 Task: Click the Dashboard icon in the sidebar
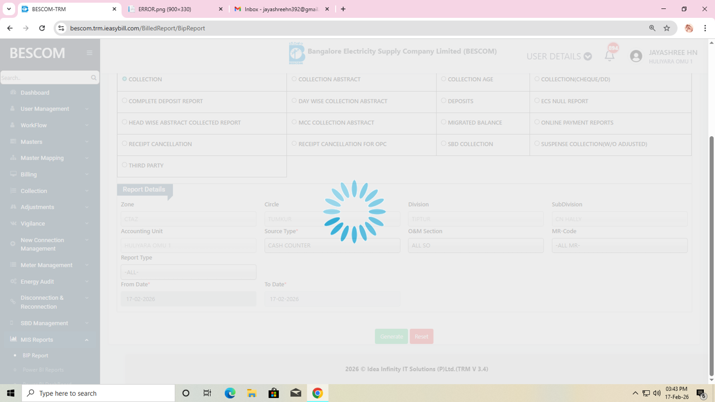coord(13,93)
